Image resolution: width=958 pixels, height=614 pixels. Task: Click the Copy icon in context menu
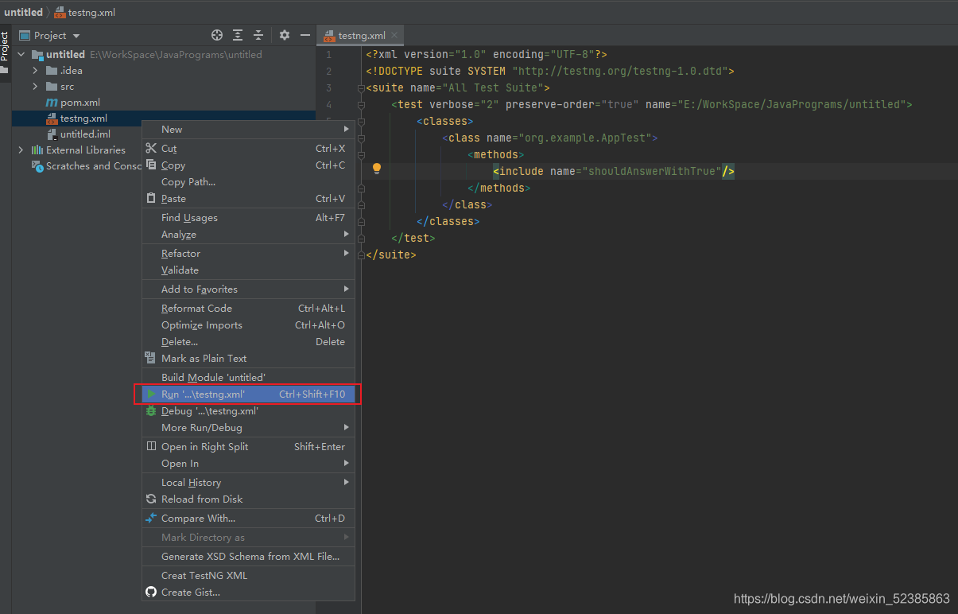pyautogui.click(x=151, y=165)
